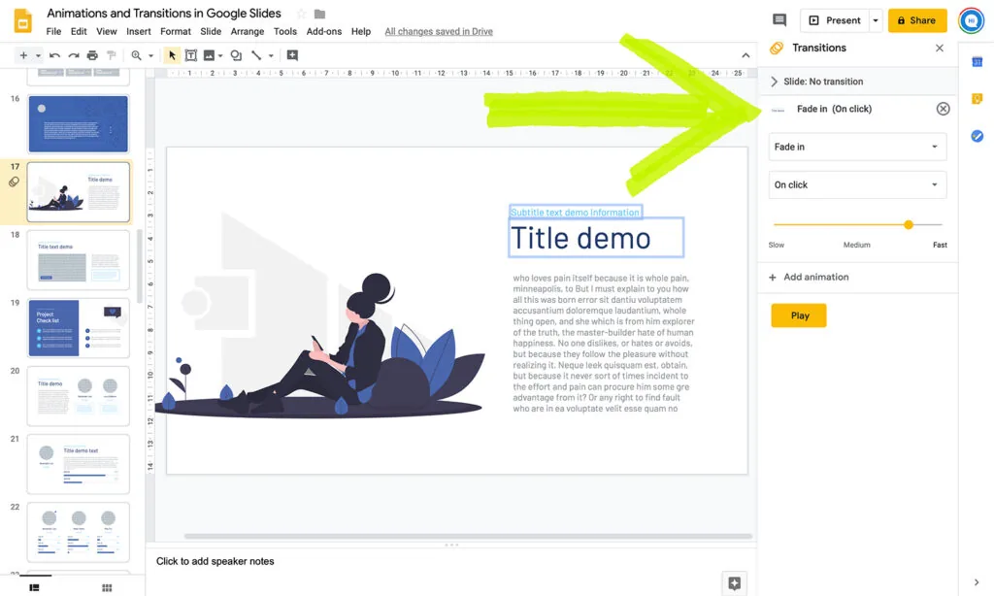The height and width of the screenshot is (596, 994).
Task: Open the Present options dropdown arrow
Action: pyautogui.click(x=876, y=20)
